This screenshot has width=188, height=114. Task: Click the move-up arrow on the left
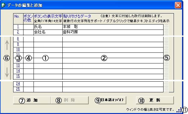7,45
